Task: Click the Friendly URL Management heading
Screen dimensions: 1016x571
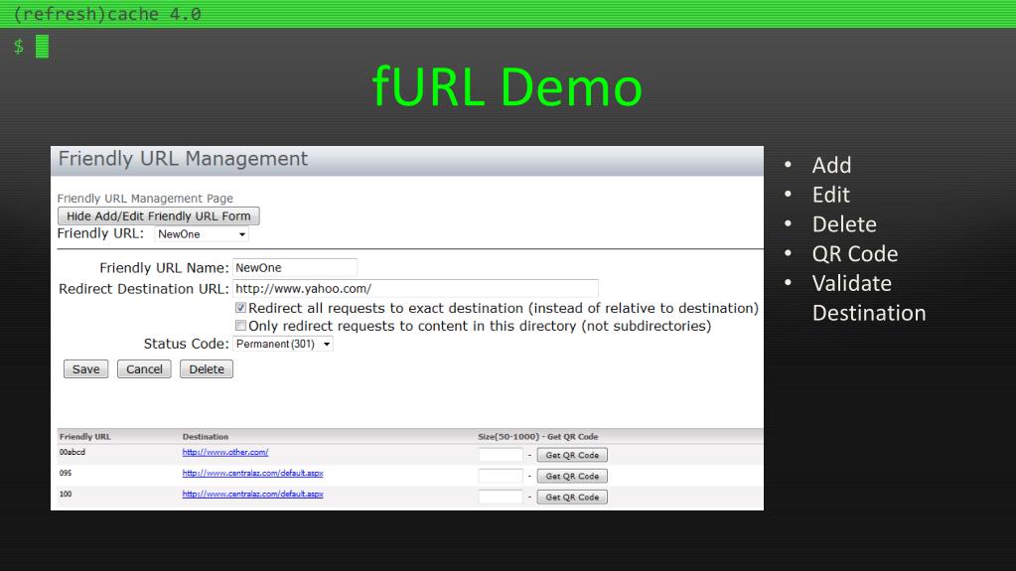Action: [184, 159]
